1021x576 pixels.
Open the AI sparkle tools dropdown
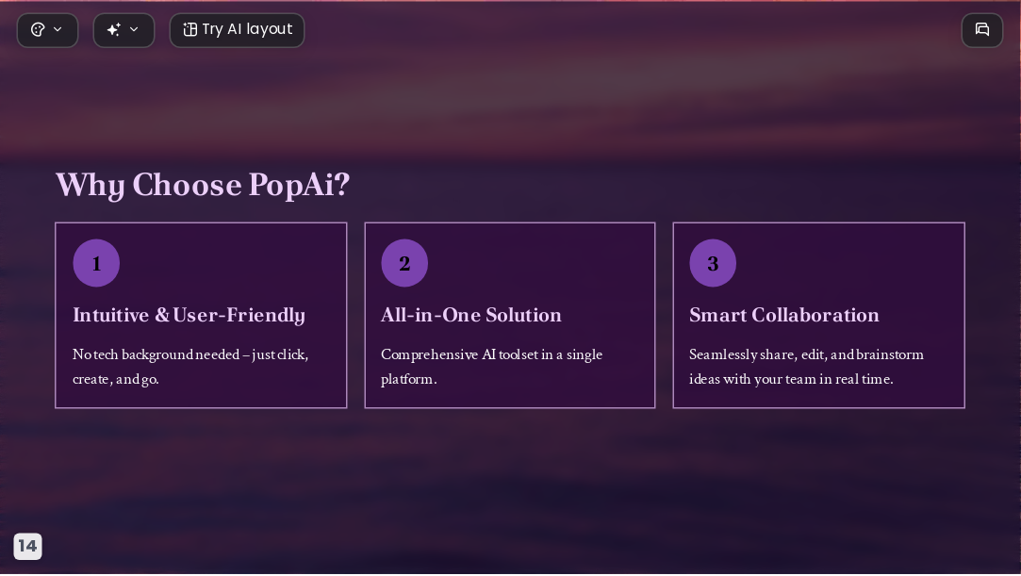[x=124, y=30]
